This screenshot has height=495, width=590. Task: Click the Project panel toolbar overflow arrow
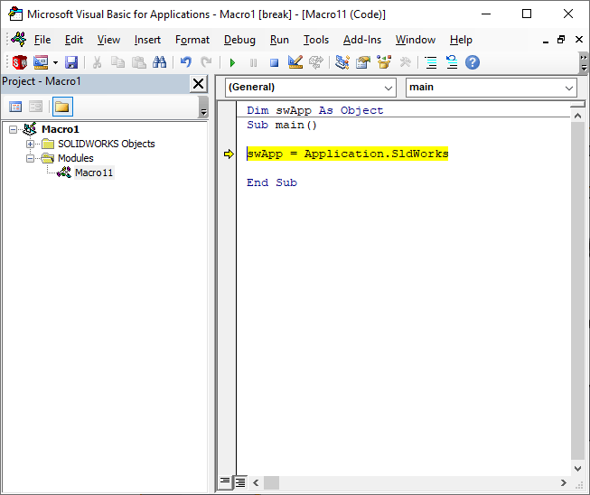coord(203,107)
